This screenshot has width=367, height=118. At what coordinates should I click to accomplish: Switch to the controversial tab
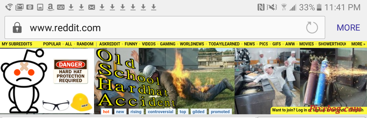(161, 112)
